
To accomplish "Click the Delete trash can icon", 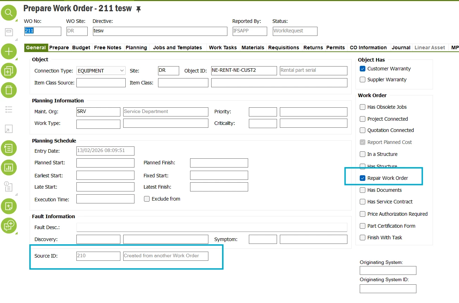I will (9, 90).
